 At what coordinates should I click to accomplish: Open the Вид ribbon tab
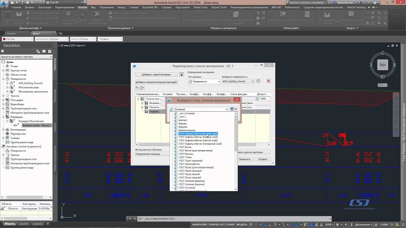click(x=93, y=7)
